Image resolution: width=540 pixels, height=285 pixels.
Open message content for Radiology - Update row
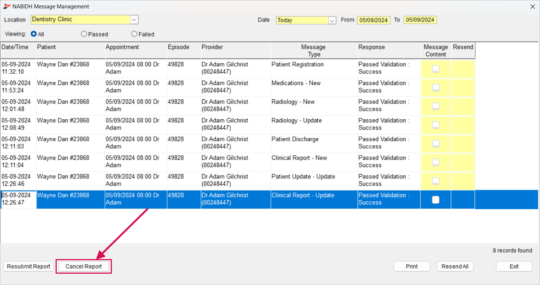click(x=435, y=125)
